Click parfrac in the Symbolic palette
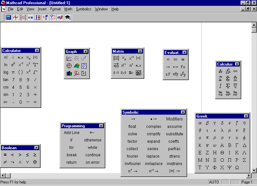The height and width of the screenshot is (186, 257). (x=174, y=149)
